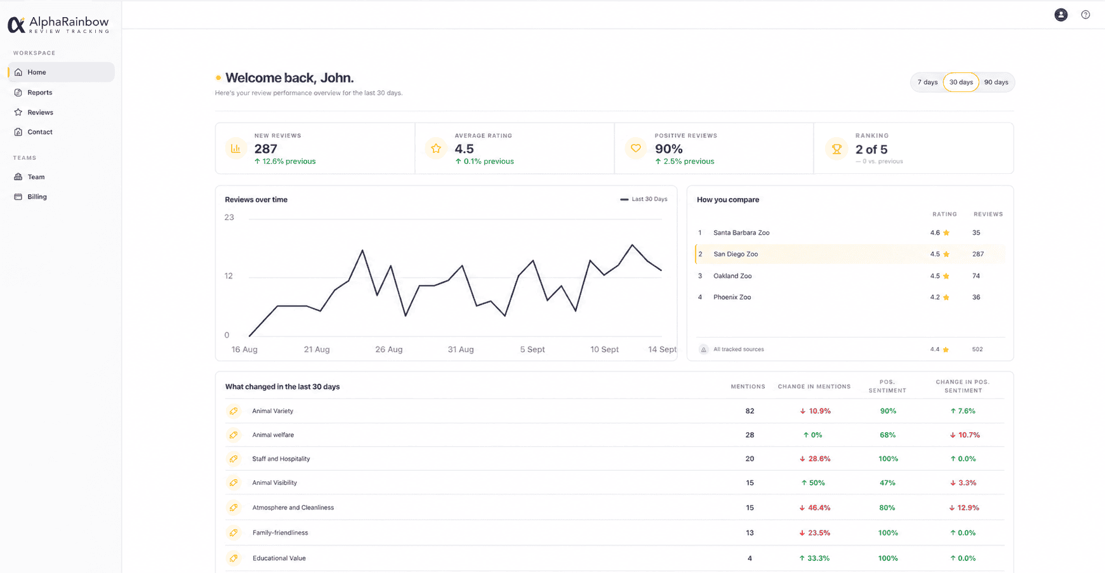Click the 46.4% change in mentions value

[815, 508]
